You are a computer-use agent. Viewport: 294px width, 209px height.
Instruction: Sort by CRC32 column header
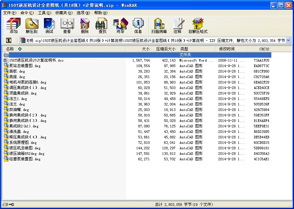click(260, 49)
